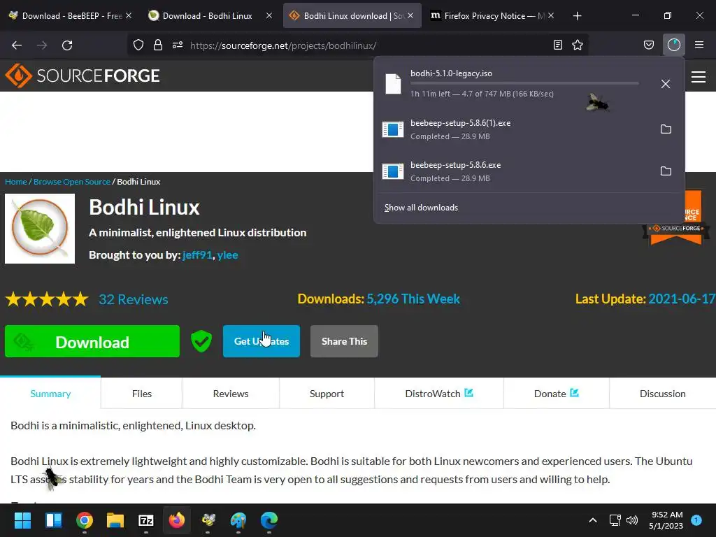Close the Bodhi Linux SourceForge tab
The height and width of the screenshot is (537, 716).
point(410,15)
